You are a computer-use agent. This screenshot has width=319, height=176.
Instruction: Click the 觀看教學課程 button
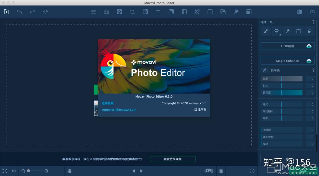[x=173, y=159]
